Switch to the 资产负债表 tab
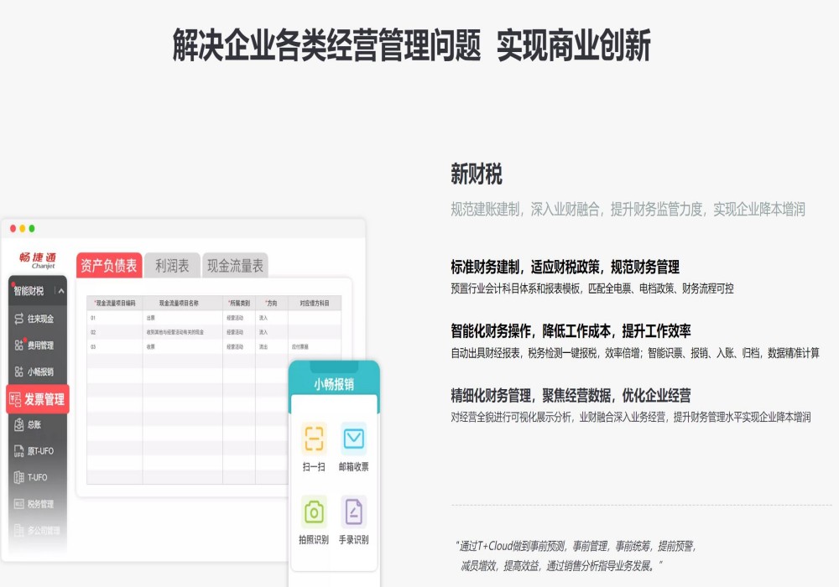The height and width of the screenshot is (587, 839). 108,266
